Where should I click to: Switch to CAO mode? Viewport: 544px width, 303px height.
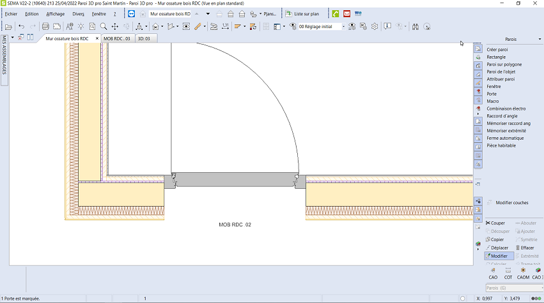click(x=493, y=273)
